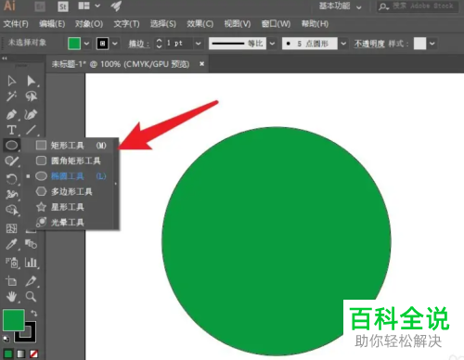The width and height of the screenshot is (464, 360).
Task: Open the 窗口(W) menu
Action: 276,24
